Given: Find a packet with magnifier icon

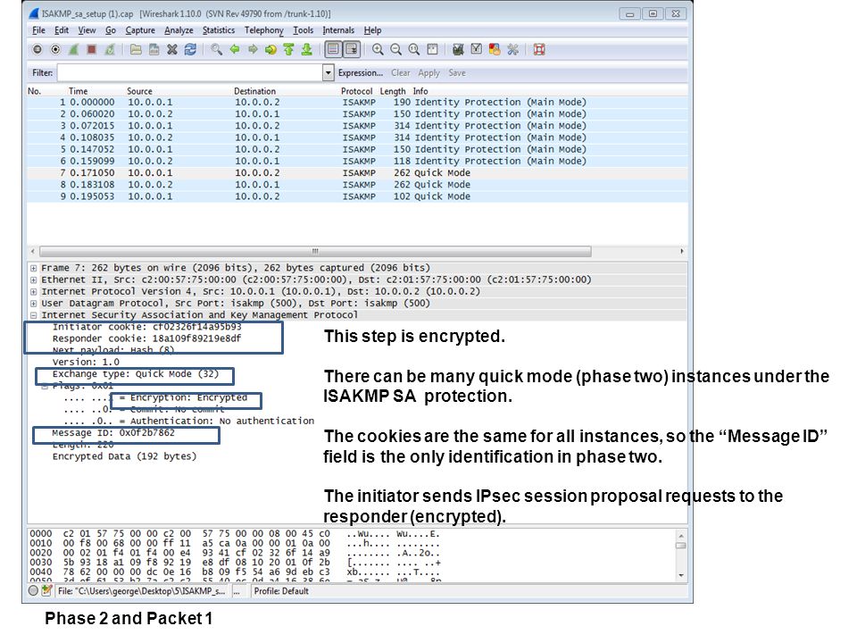Looking at the screenshot, I should [x=216, y=50].
